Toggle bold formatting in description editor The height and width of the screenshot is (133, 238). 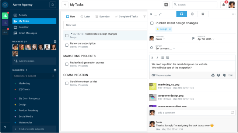tap(153, 58)
